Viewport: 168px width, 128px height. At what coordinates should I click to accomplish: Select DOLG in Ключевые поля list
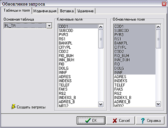78,68
